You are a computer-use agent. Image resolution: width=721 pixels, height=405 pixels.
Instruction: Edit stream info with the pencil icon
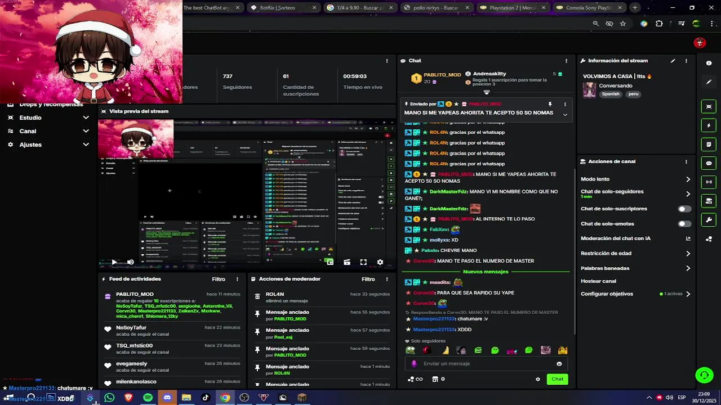[x=673, y=61]
